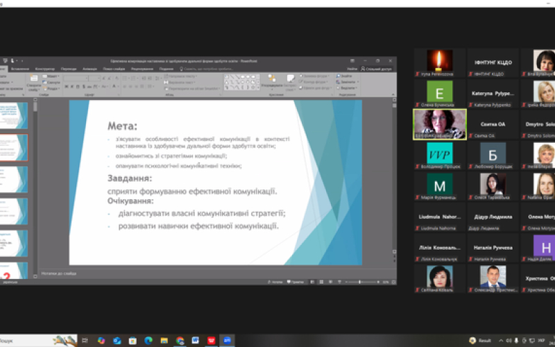Image resolution: width=555 pixels, height=347 pixels.
Task: Open the slide Layout (Макет) dropdown
Action: click(51, 76)
